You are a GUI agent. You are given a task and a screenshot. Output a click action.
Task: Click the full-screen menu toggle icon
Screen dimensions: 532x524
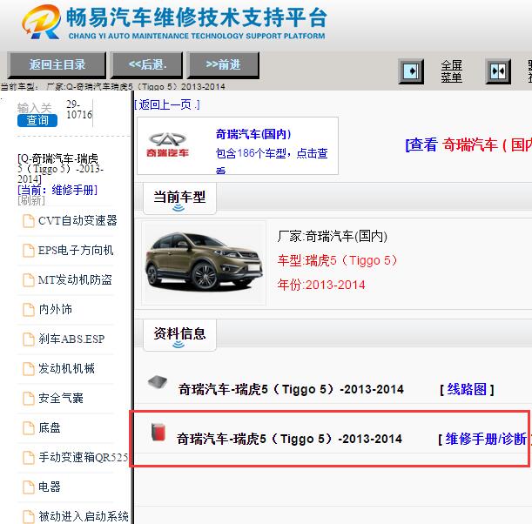click(411, 71)
